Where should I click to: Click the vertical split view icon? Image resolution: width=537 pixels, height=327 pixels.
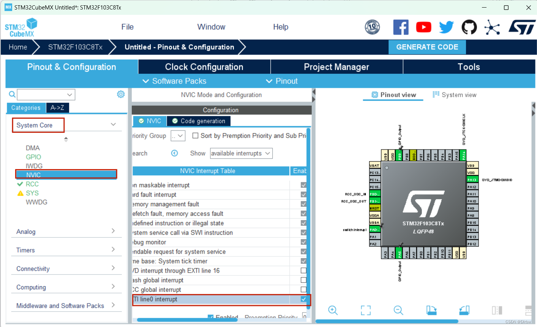click(x=497, y=310)
